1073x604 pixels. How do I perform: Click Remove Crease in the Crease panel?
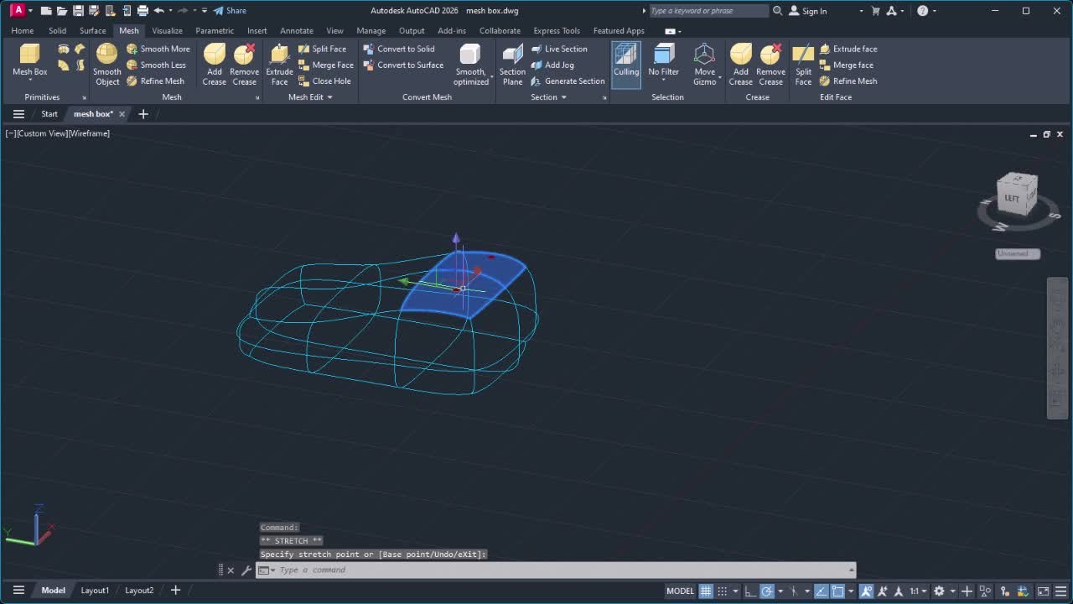click(771, 64)
